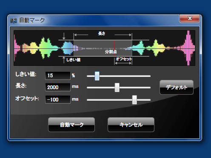Image resolution: width=211 pixels, height=158 pixels.
Task: Focus the しきい値 field showing 15
Action: tap(58, 76)
